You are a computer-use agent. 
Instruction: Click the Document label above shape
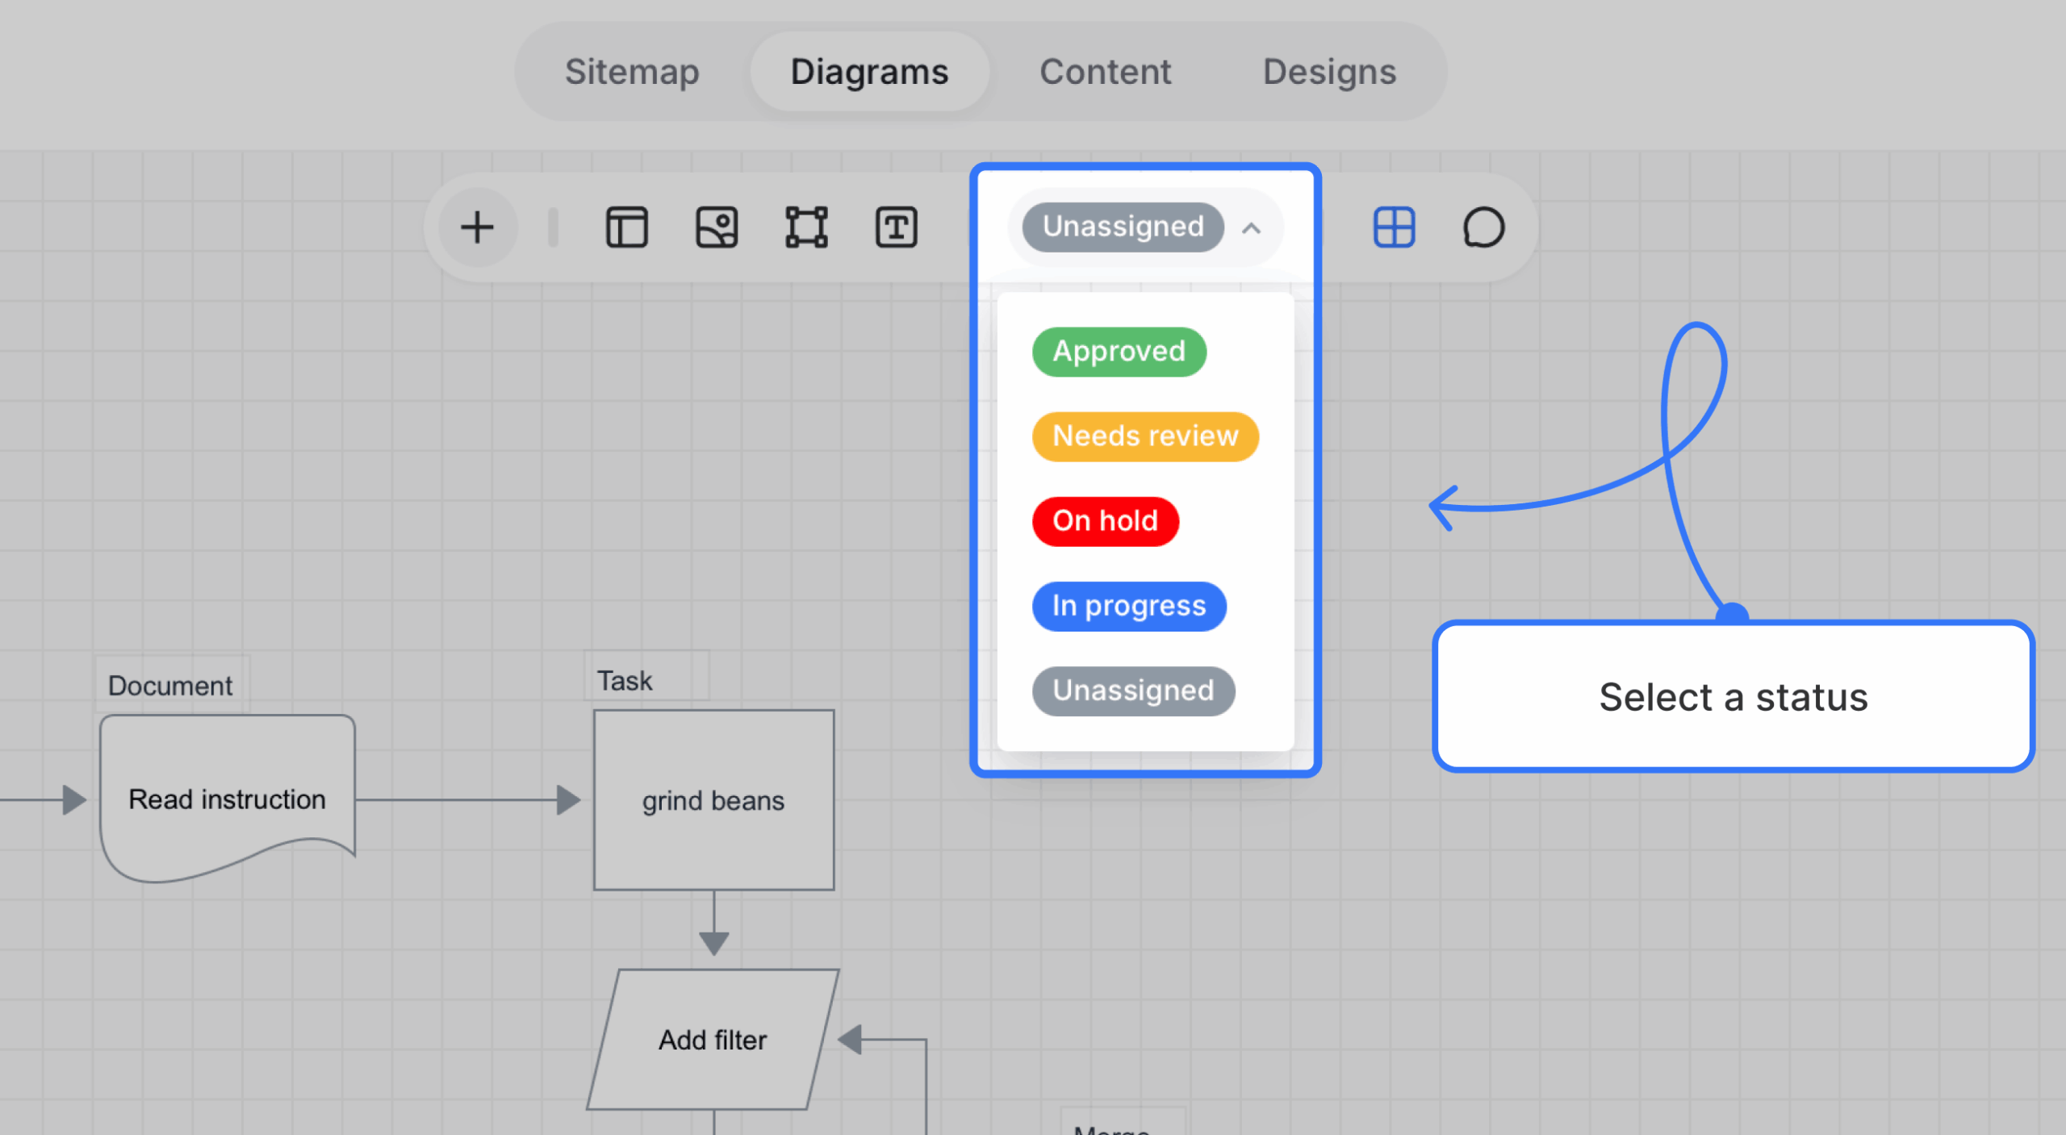170,685
